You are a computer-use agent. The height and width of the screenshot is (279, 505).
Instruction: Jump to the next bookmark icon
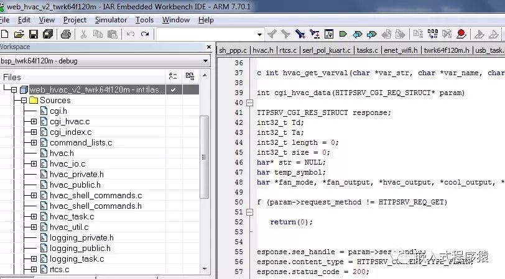pos(371,34)
